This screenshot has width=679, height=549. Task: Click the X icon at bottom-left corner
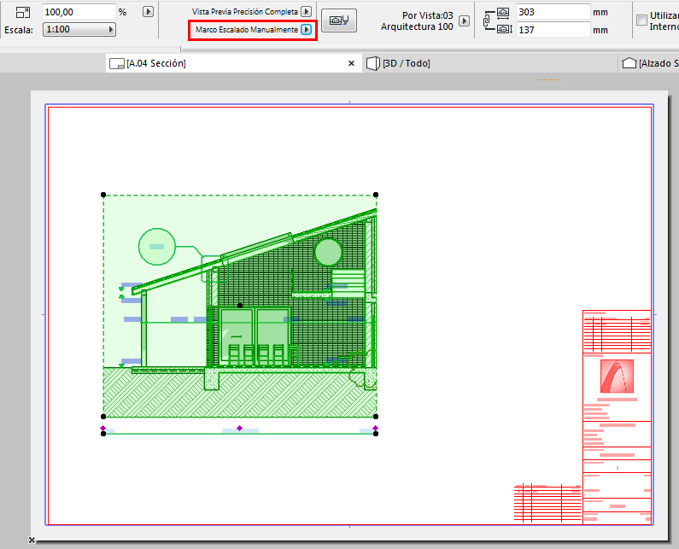pyautogui.click(x=32, y=540)
